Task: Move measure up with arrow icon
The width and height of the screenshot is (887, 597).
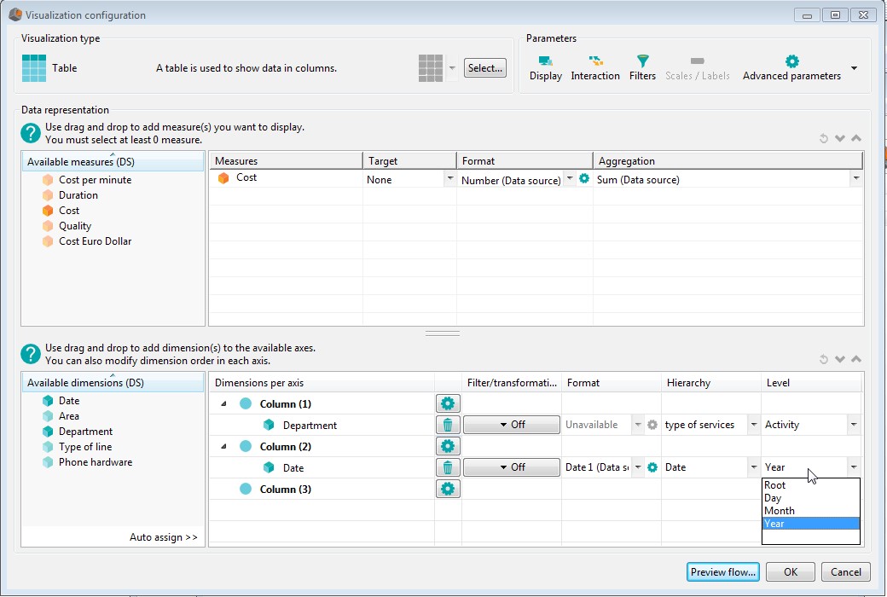Action: [x=856, y=138]
